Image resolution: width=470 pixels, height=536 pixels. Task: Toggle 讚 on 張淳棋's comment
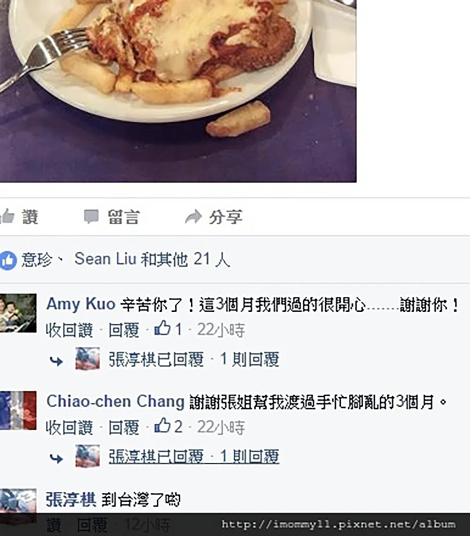coord(54,525)
